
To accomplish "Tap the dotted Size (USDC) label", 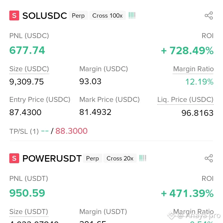I will (x=29, y=69).
